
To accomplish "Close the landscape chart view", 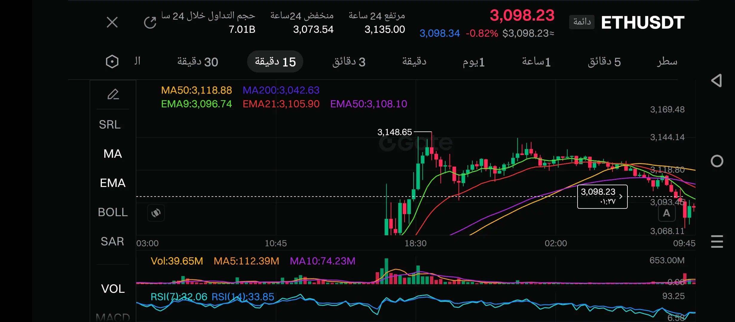I will tap(112, 22).
